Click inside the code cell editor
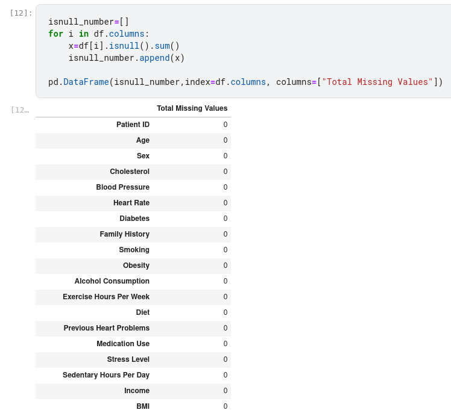 tap(241, 51)
